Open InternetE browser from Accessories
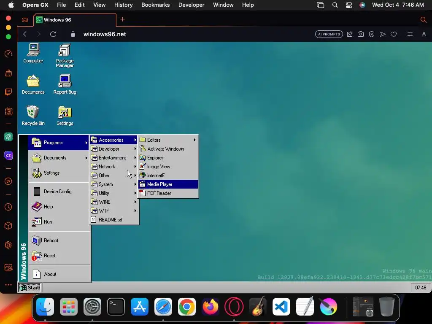Screen dimensions: 432x324 [x=168, y=175]
